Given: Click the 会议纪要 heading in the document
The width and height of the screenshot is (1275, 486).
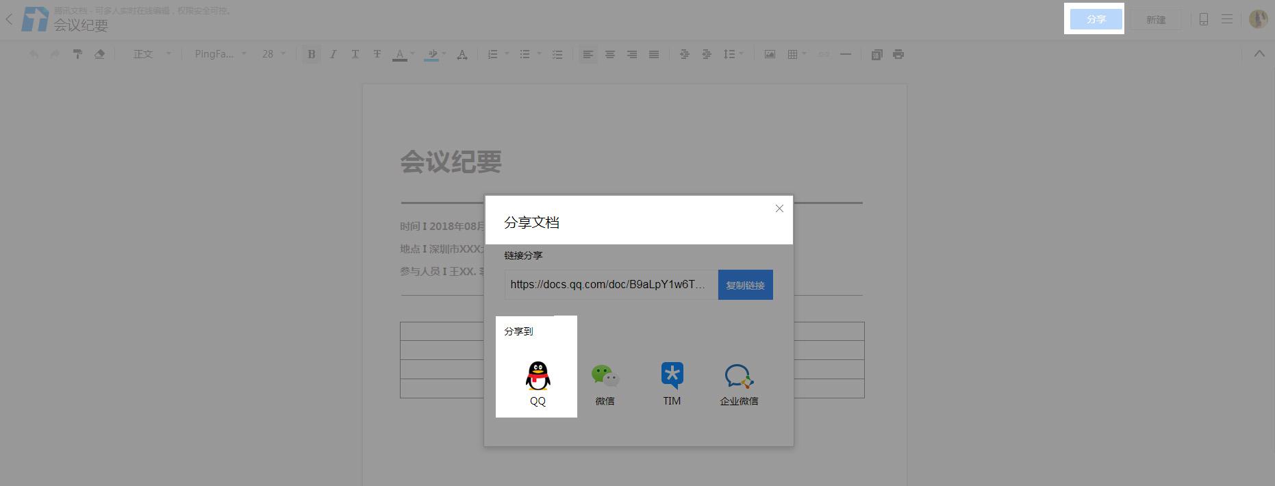Looking at the screenshot, I should pos(451,162).
